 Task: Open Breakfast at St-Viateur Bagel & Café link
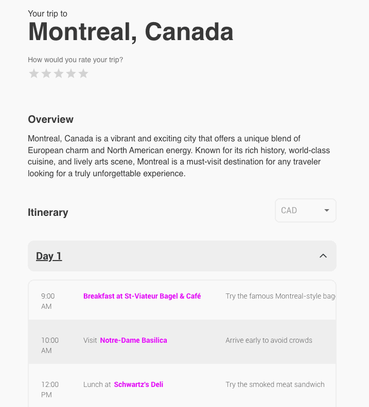142,296
